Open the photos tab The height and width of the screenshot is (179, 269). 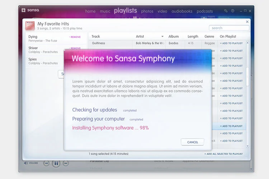click(147, 11)
